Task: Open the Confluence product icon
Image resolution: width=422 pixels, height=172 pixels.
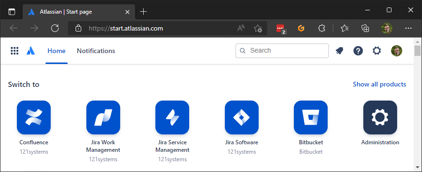Action: pos(34,117)
